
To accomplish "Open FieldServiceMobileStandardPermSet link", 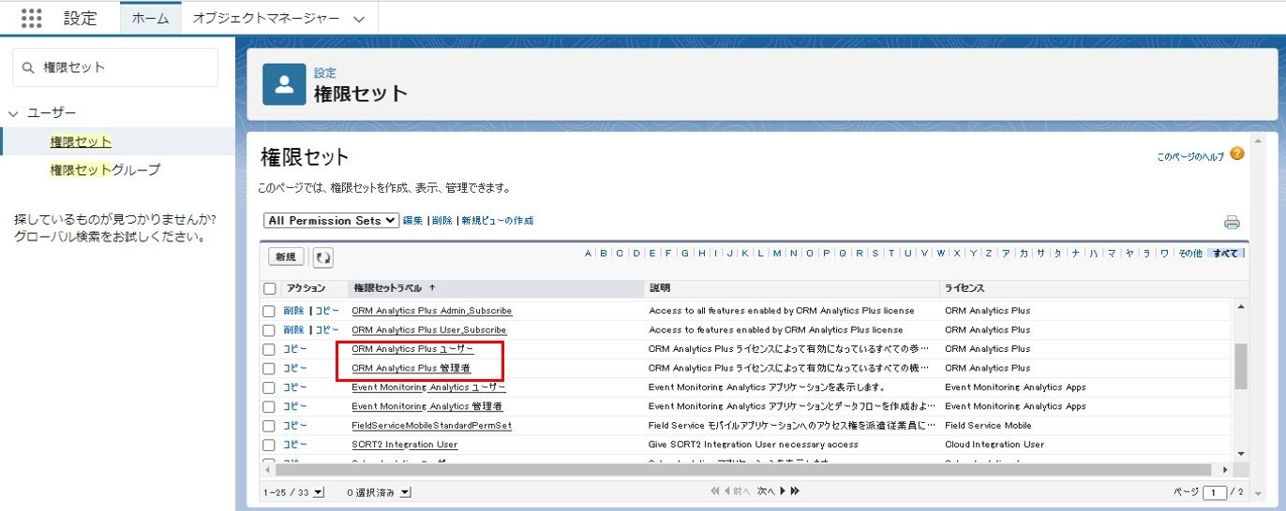I will [x=432, y=426].
